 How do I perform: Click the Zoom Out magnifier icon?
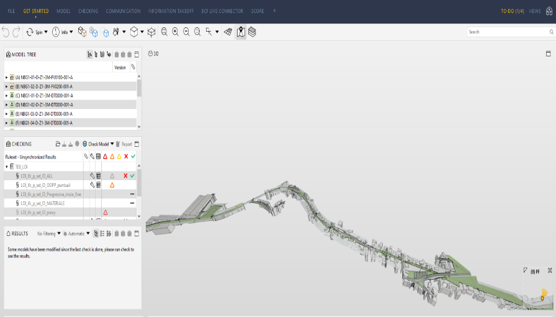[186, 32]
